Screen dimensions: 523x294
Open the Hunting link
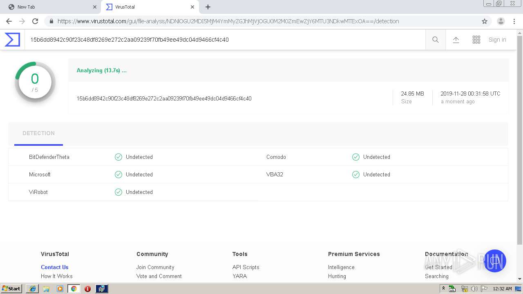point(337,276)
